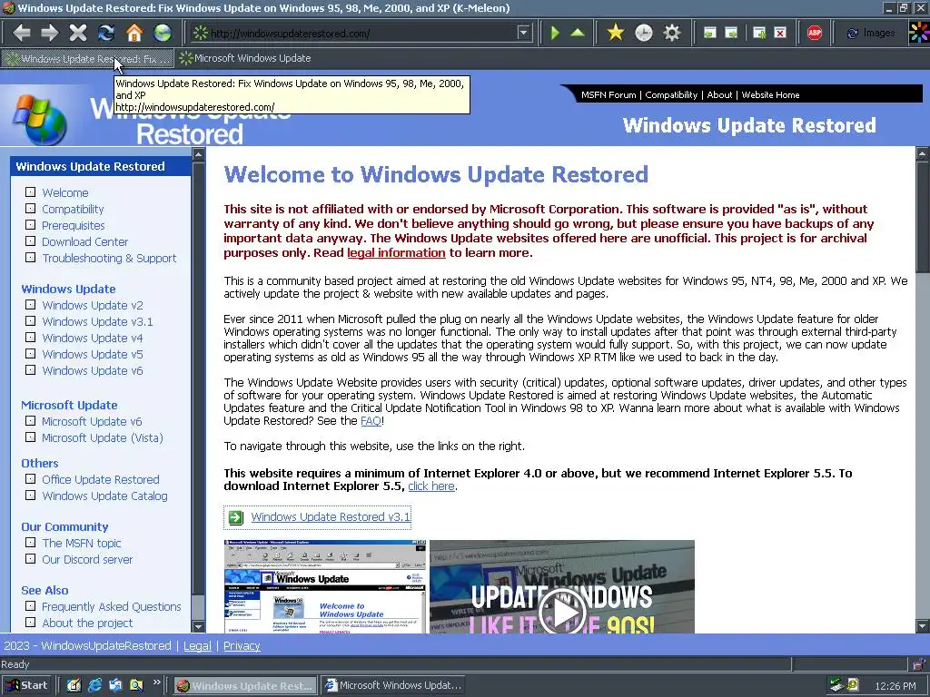Click the red ABP ad blocker icon
This screenshot has height=697, width=930.
tap(815, 33)
